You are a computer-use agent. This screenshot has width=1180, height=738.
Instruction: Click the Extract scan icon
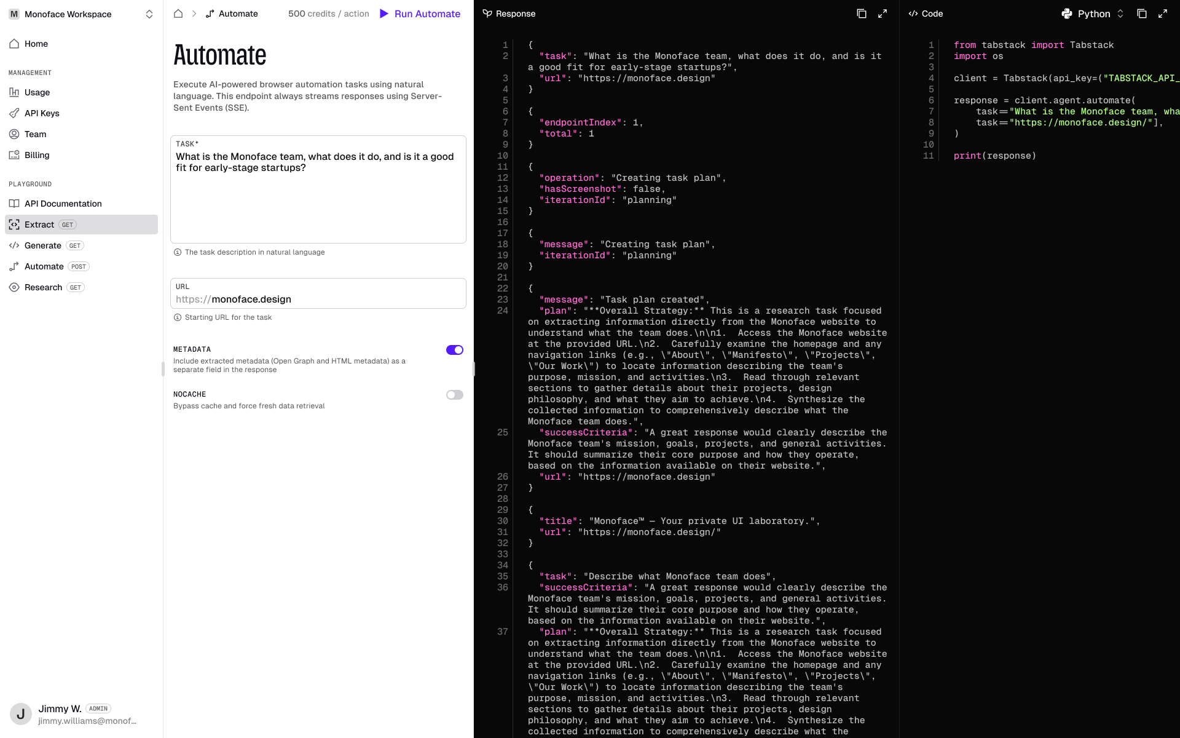click(14, 224)
